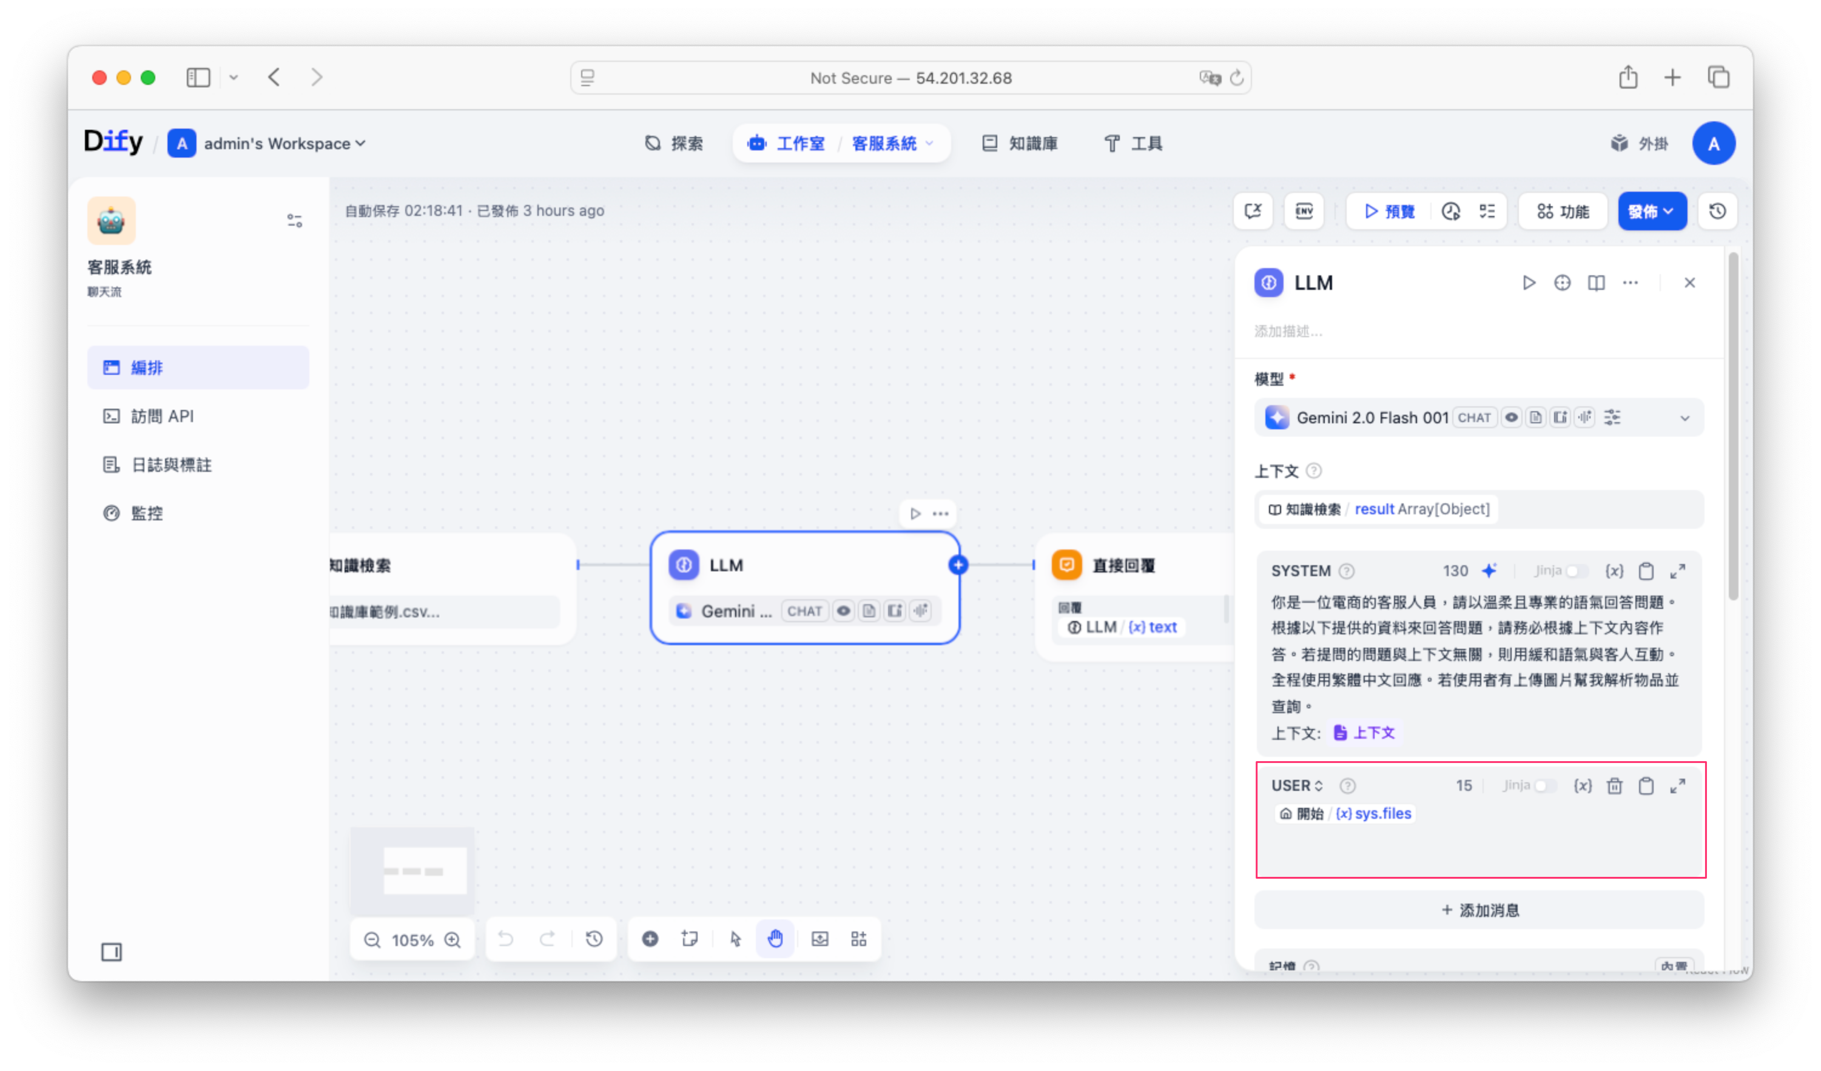Click the prompt generator sparkle icon

1489,571
